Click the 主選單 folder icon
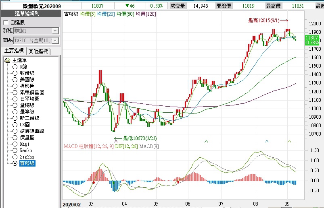324x208 pixels. (7, 60)
